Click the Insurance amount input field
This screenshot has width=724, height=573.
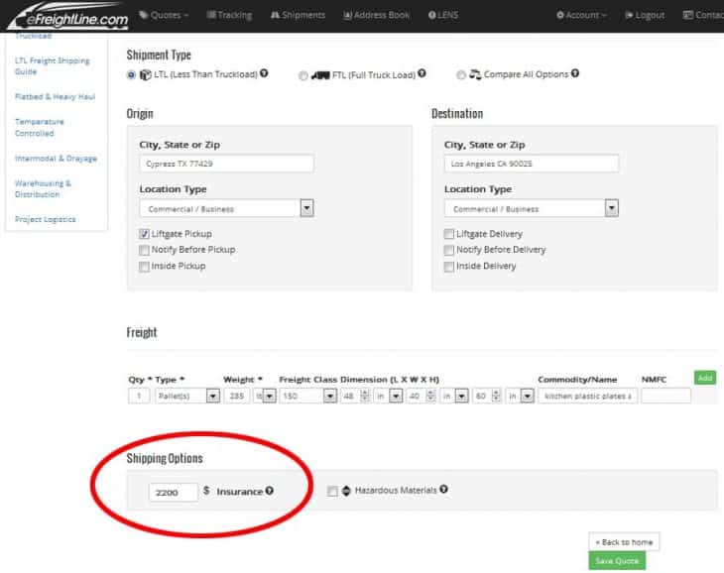tap(172, 492)
